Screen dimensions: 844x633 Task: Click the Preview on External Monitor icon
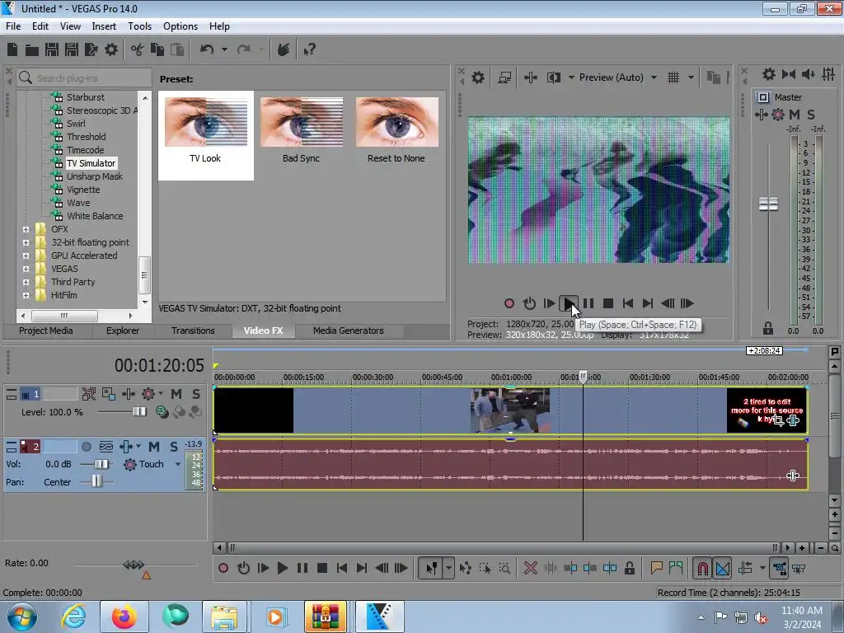pos(504,77)
